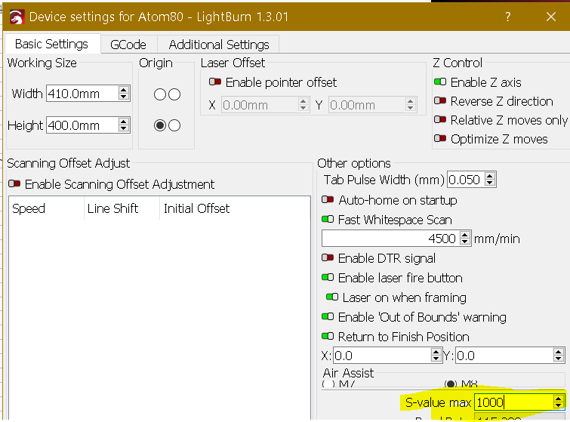Screen dimensions: 570x422
Task: Select the top-right origin radio button
Action: (174, 94)
